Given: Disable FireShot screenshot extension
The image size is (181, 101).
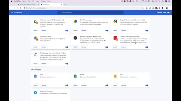Looking at the screenshot, I should 66,64.
